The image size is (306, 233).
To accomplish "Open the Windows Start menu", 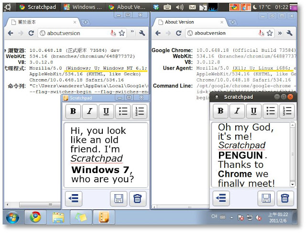I will (12, 217).
